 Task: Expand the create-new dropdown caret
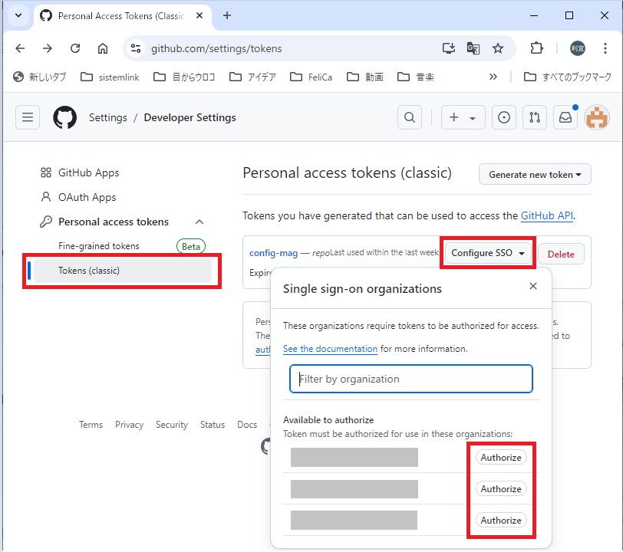(473, 118)
